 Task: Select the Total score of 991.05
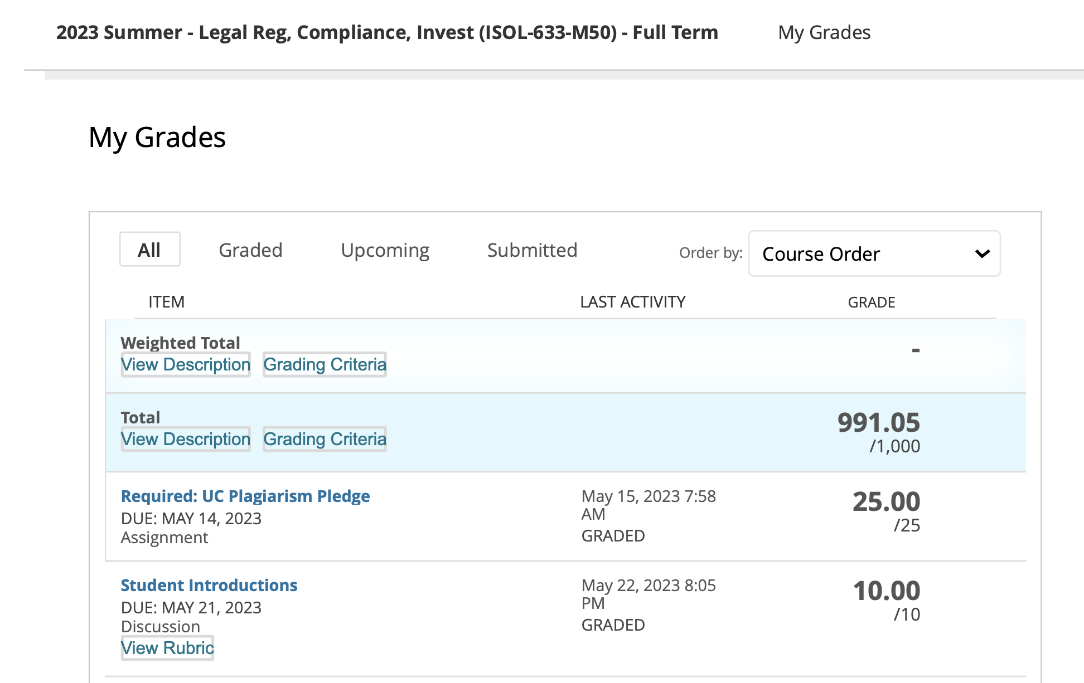879,423
